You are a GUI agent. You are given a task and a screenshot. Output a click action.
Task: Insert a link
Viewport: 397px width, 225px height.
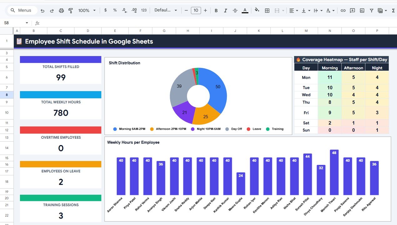click(x=343, y=10)
